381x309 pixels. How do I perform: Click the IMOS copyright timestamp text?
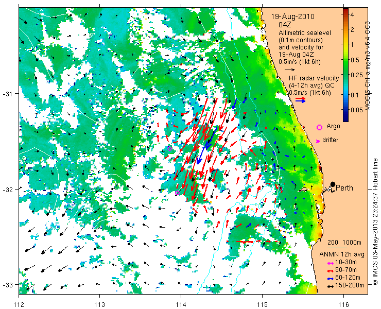(x=375, y=222)
